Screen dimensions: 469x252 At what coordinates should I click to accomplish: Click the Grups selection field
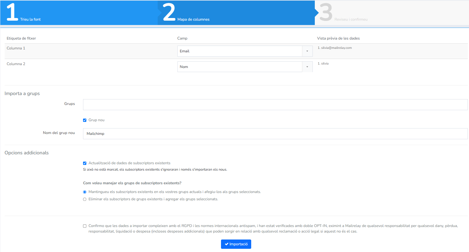(x=275, y=105)
